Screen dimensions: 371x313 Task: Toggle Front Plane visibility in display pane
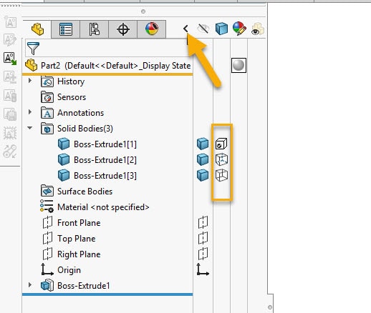[203, 222]
